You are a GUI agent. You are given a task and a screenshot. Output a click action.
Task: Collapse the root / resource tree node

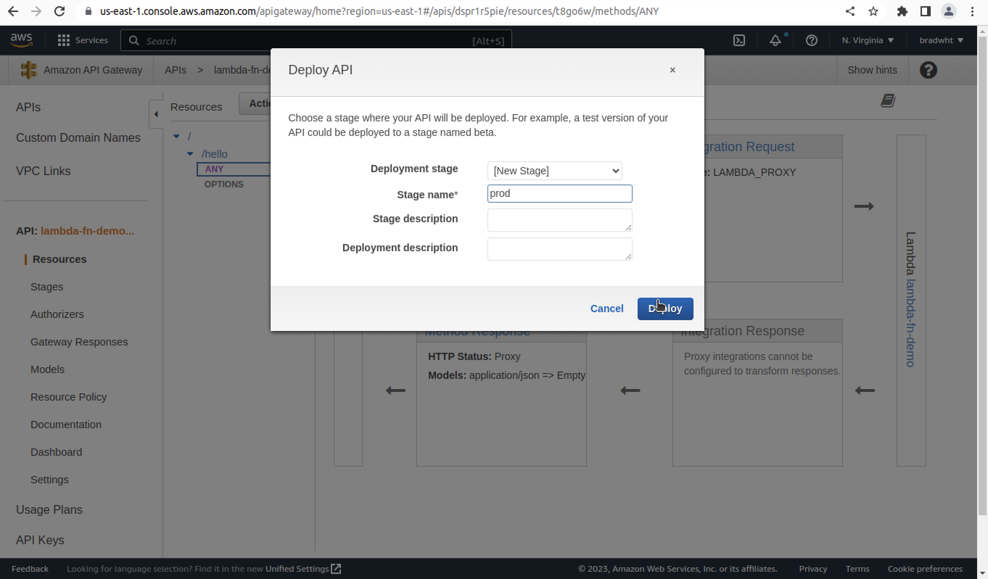click(x=176, y=136)
